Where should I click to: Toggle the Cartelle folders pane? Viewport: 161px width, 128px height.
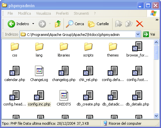pos(98,24)
